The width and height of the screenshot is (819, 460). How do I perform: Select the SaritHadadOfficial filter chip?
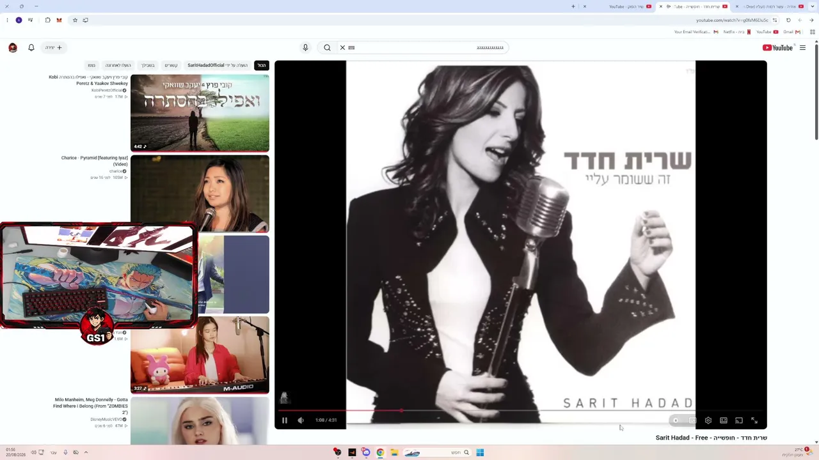tap(218, 65)
